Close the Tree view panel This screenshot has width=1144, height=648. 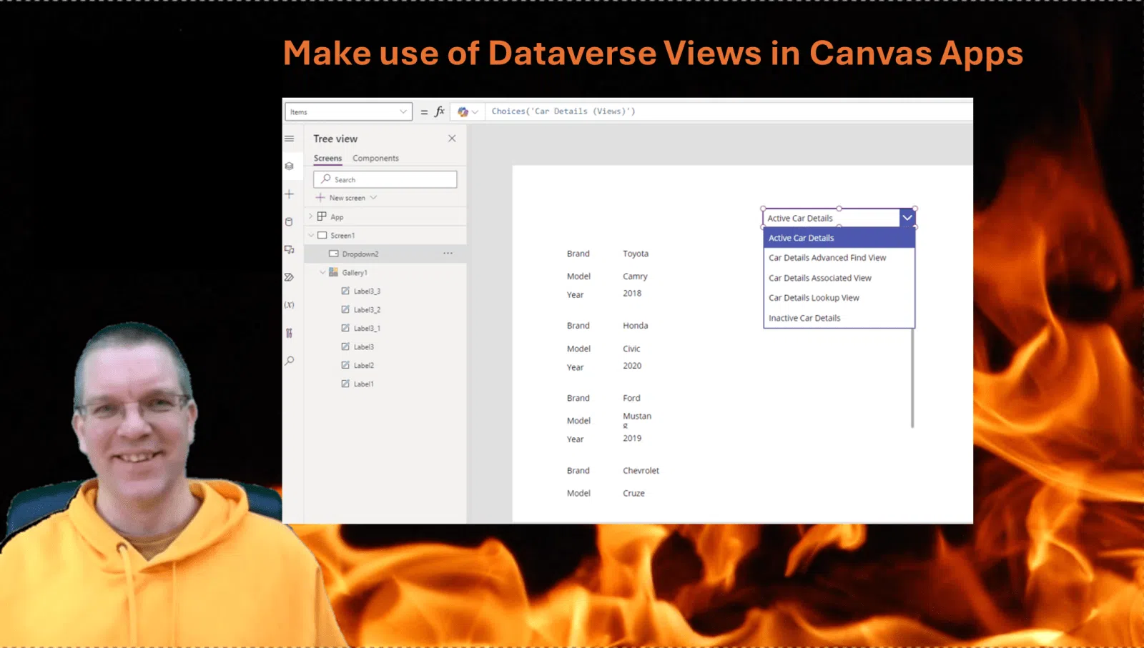click(x=452, y=139)
